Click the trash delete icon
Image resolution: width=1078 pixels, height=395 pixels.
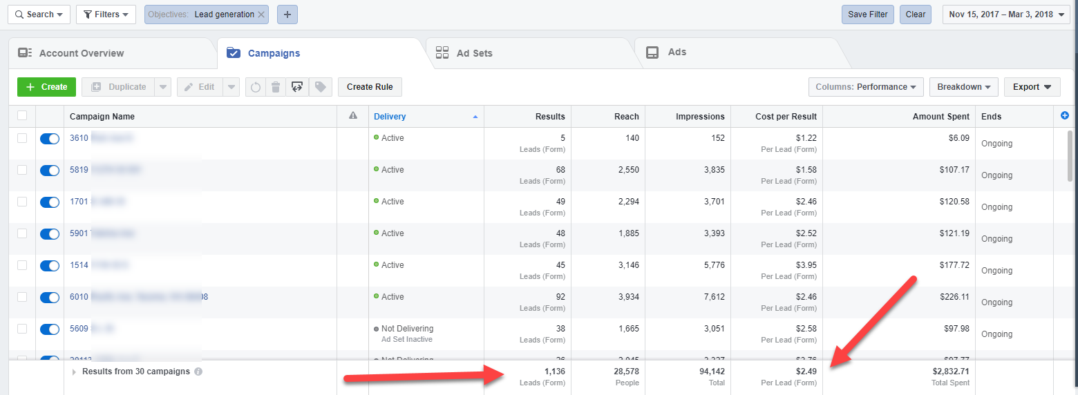click(x=276, y=87)
